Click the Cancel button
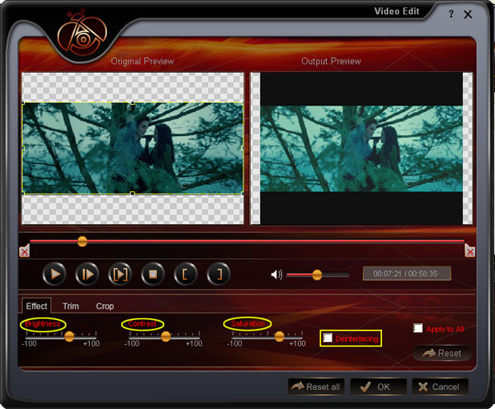The width and height of the screenshot is (495, 409). pyautogui.click(x=440, y=387)
